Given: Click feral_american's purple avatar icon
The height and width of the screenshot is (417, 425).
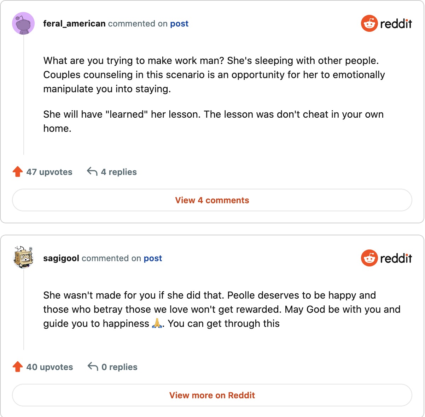Looking at the screenshot, I should [23, 24].
